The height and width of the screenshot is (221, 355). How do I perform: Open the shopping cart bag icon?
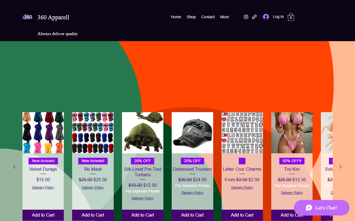291,17
